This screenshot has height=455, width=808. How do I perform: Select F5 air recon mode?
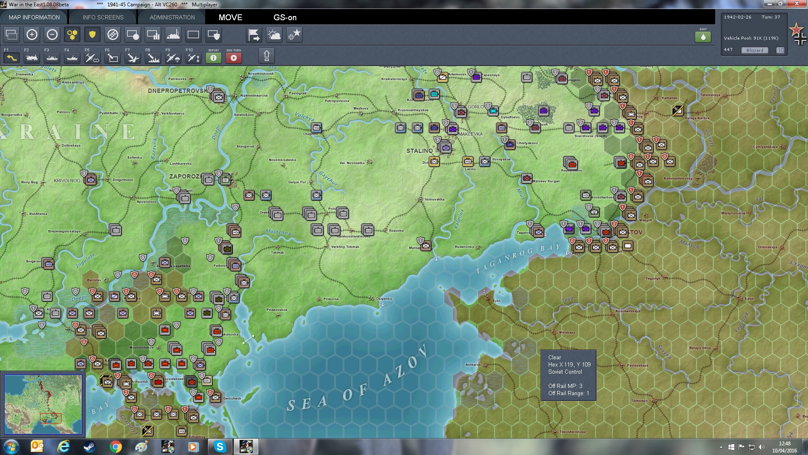[92, 58]
